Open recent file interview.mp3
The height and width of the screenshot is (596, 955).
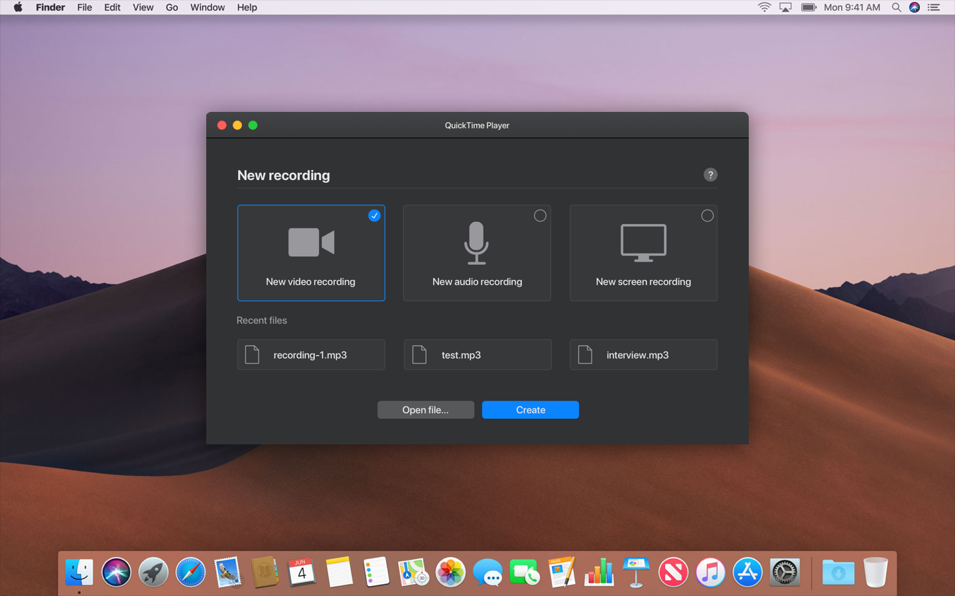[643, 355]
